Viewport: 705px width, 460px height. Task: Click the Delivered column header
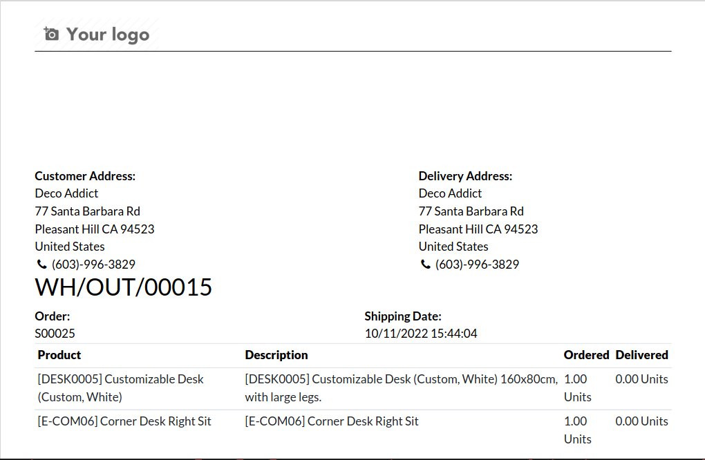pyautogui.click(x=641, y=355)
